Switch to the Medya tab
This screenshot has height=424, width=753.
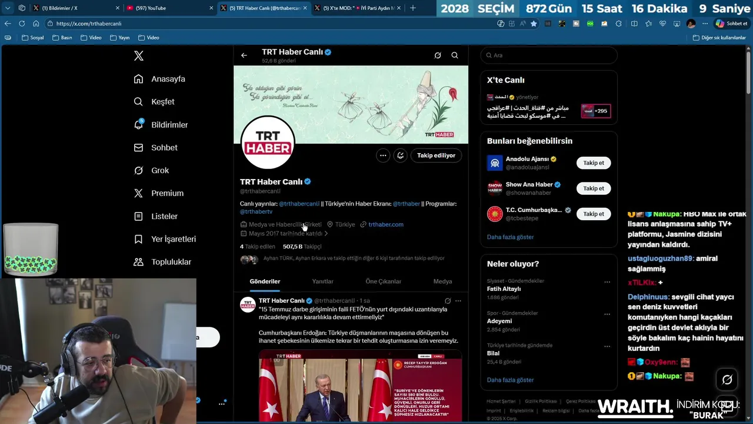click(442, 281)
